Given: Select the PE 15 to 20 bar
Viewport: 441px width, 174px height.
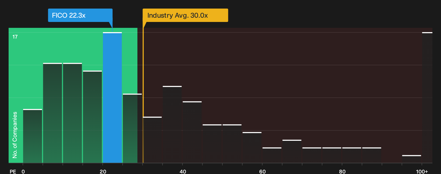Looking at the screenshot, I should (93, 117).
